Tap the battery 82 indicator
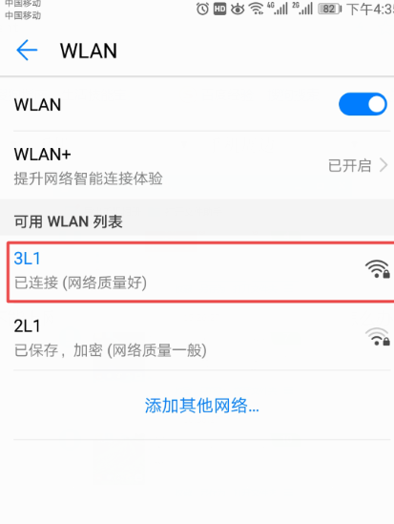Image resolution: width=394 pixels, height=524 pixels. [x=330, y=9]
